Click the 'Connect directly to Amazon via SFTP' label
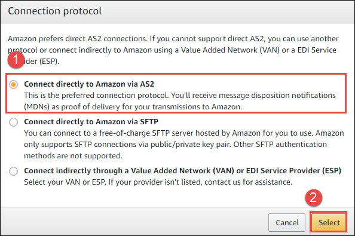The width and height of the screenshot is (355, 236). click(x=91, y=121)
